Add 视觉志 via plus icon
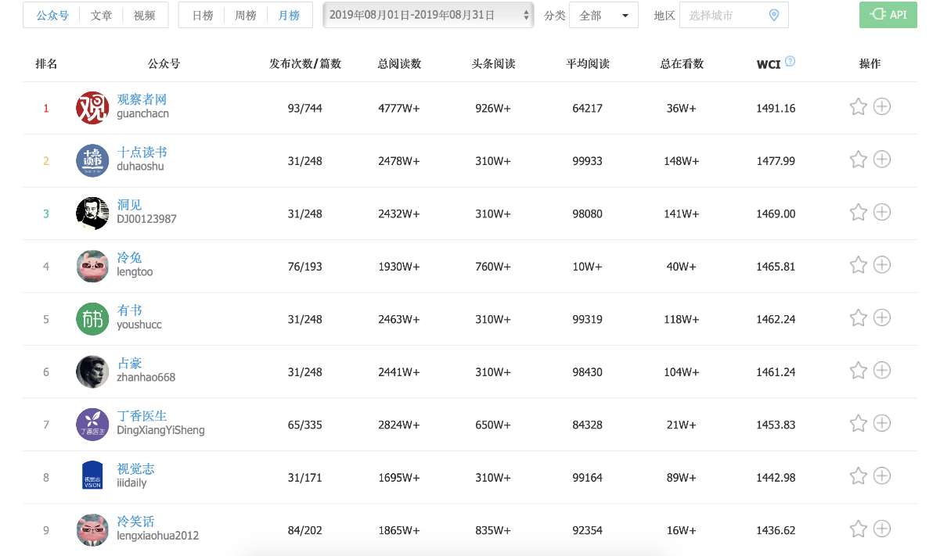940x556 pixels. pyautogui.click(x=882, y=476)
